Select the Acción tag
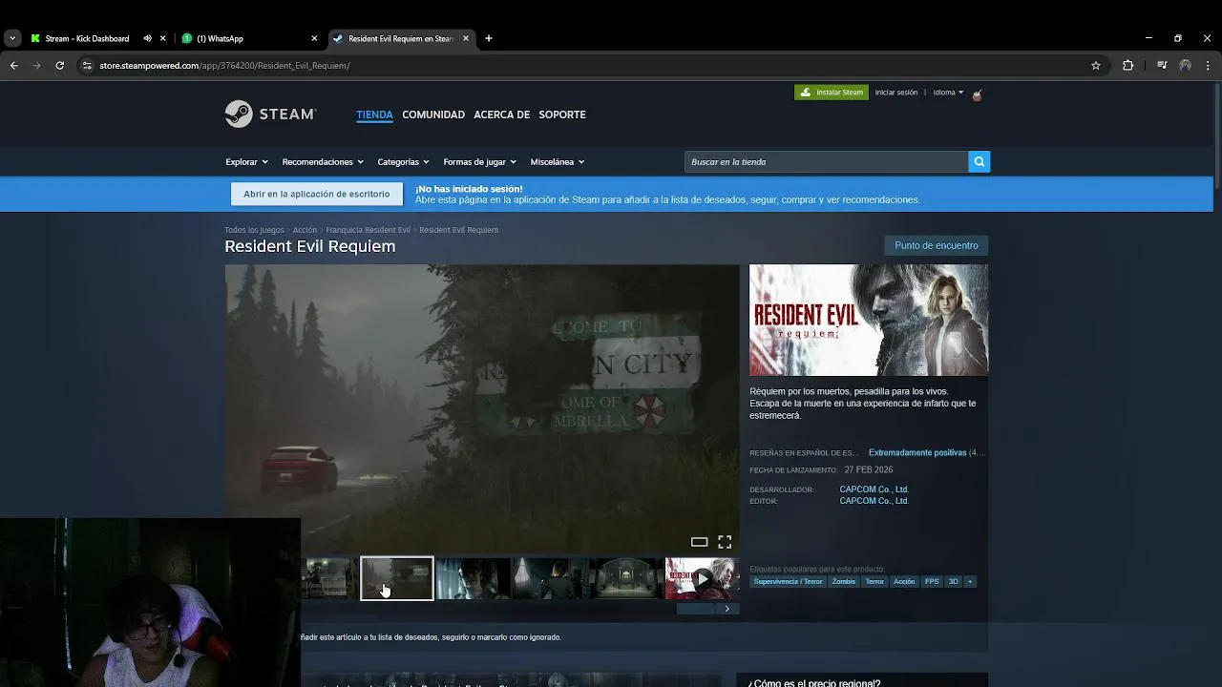Screen dimensions: 1222x687 (904, 581)
